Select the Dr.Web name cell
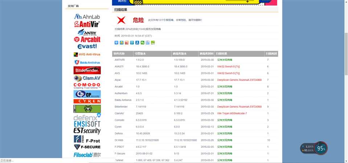The image size is (348, 163). point(119,140)
